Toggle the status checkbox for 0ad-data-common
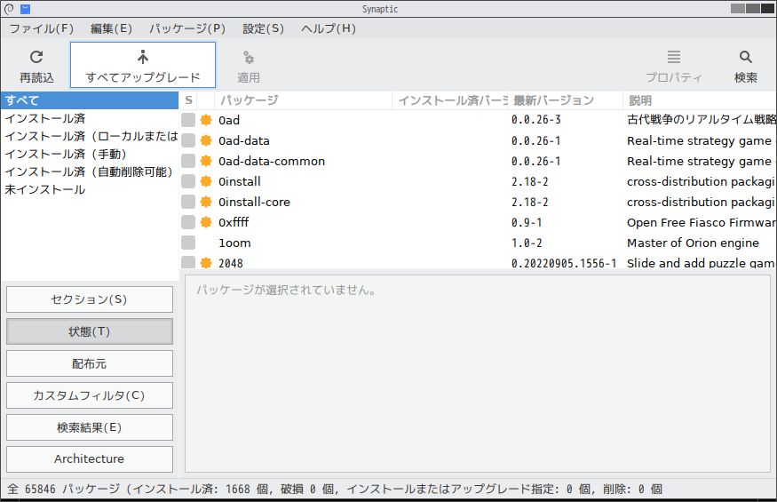 click(188, 161)
